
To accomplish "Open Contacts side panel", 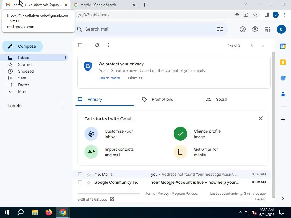I will pos(283,94).
